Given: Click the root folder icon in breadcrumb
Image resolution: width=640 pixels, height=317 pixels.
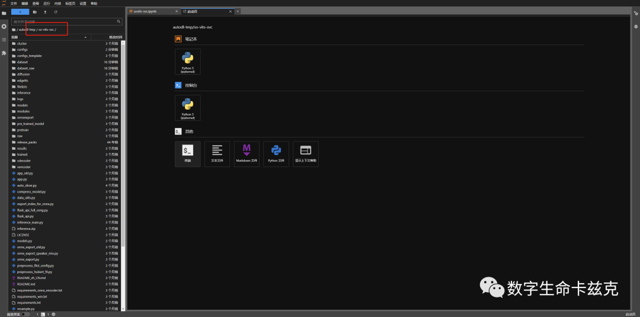Looking at the screenshot, I should click(14, 30).
